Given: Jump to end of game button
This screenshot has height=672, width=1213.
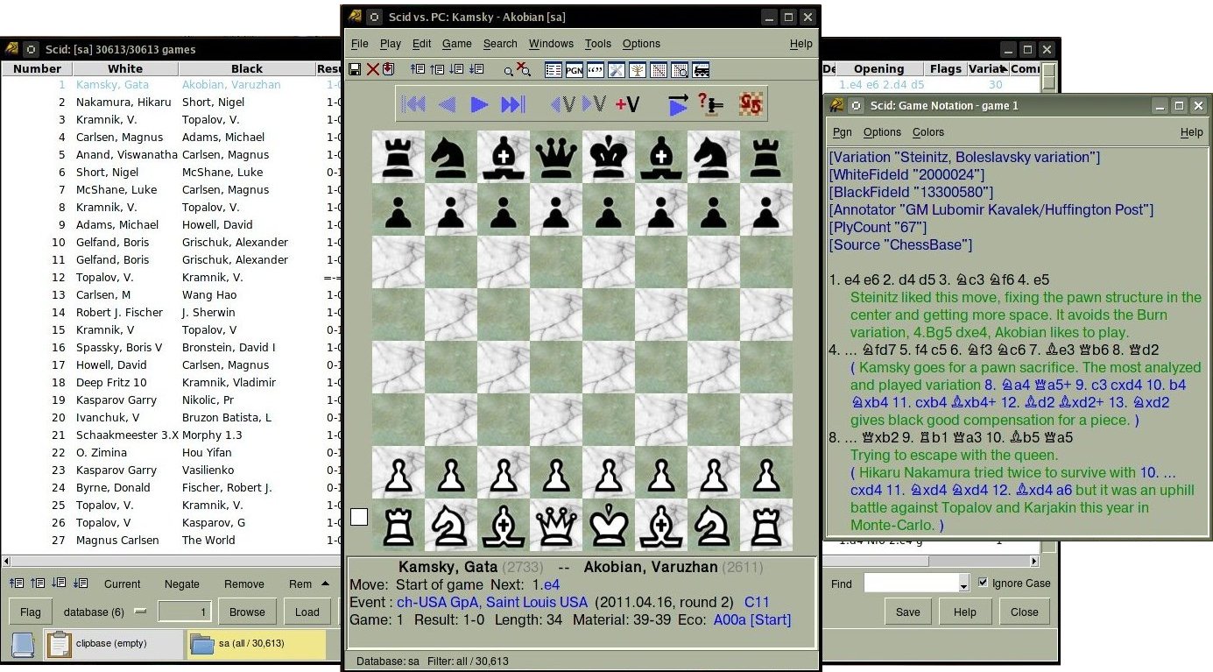Looking at the screenshot, I should (512, 104).
